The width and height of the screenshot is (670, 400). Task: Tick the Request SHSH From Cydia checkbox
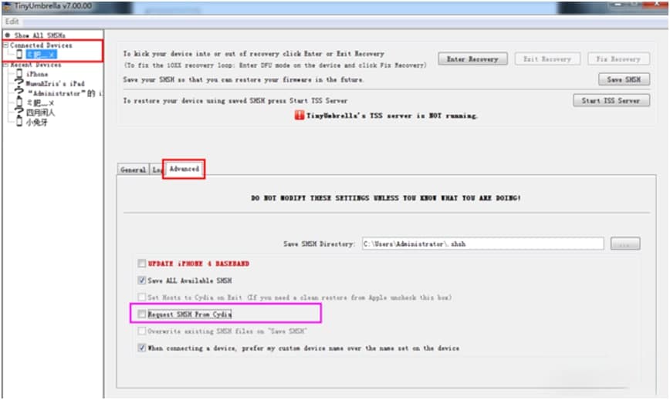141,314
